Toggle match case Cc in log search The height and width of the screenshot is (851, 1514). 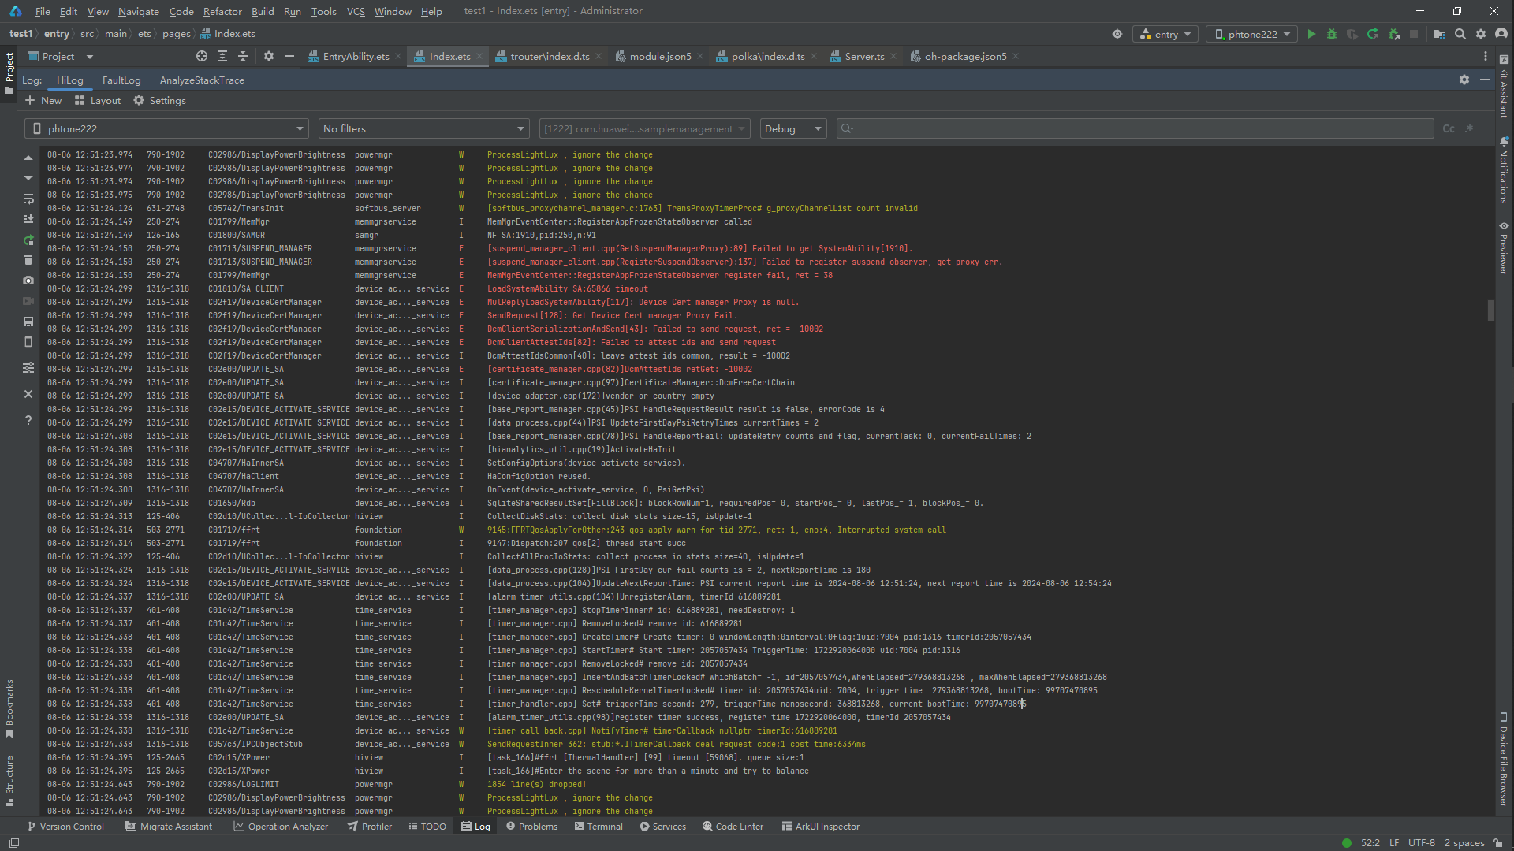pos(1449,128)
